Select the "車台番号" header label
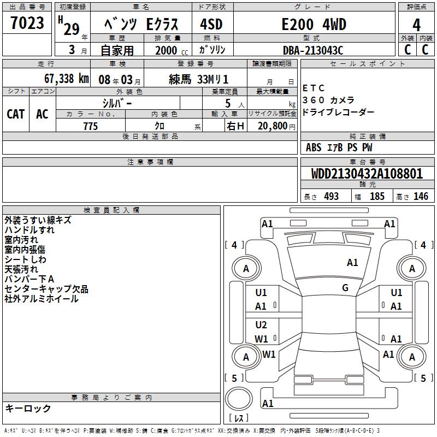 [x=368, y=162]
